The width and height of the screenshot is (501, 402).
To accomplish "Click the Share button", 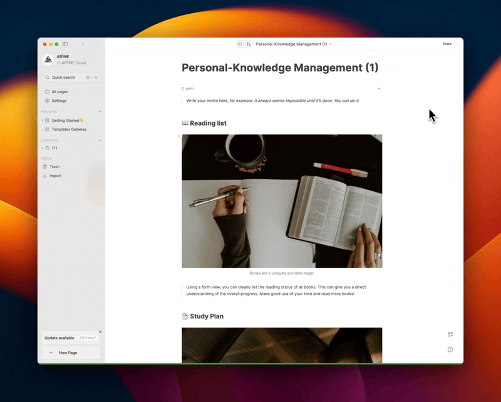I will click(x=447, y=44).
